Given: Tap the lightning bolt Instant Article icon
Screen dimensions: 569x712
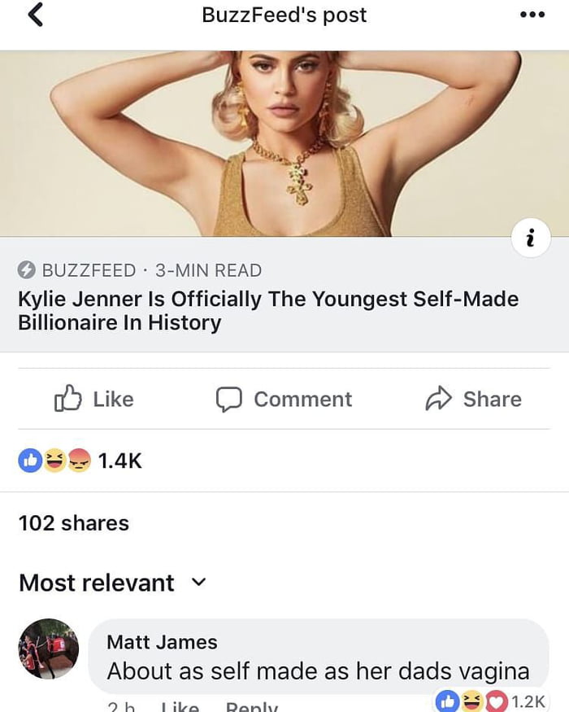Looking at the screenshot, I should point(27,270).
